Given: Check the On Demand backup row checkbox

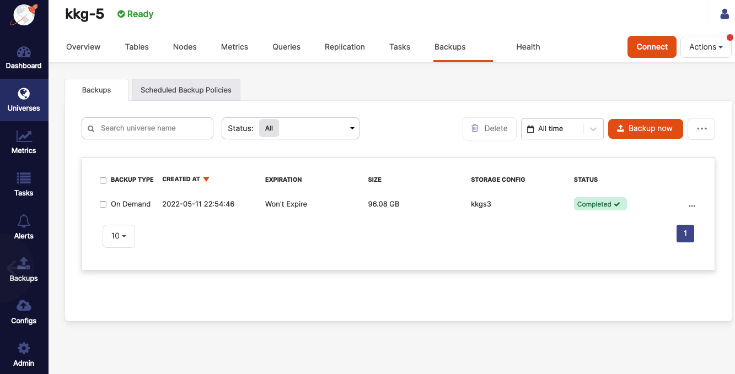Looking at the screenshot, I should 103,204.
